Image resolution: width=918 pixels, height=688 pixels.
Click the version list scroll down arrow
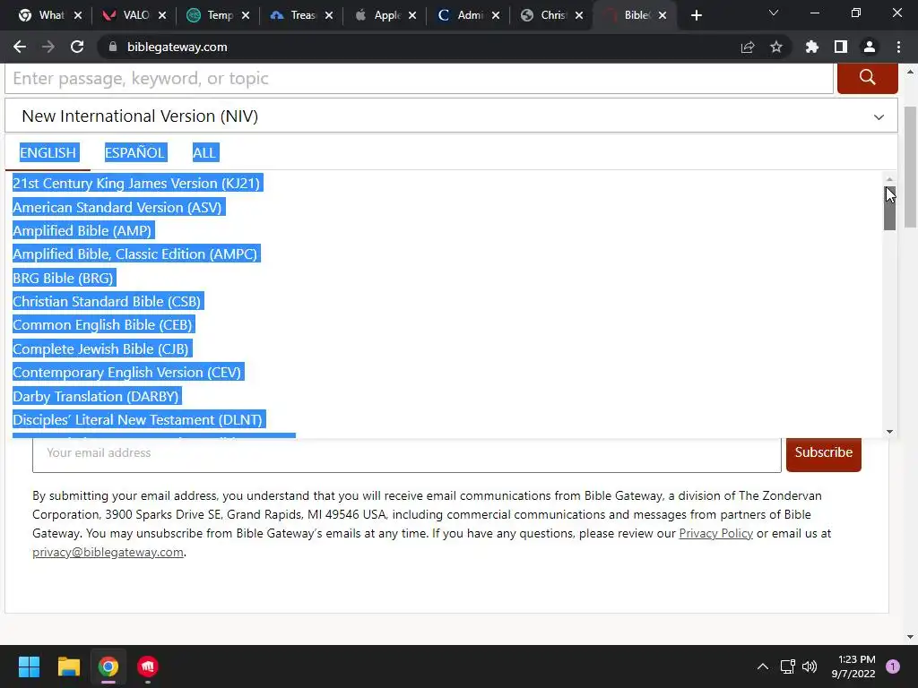pos(889,432)
